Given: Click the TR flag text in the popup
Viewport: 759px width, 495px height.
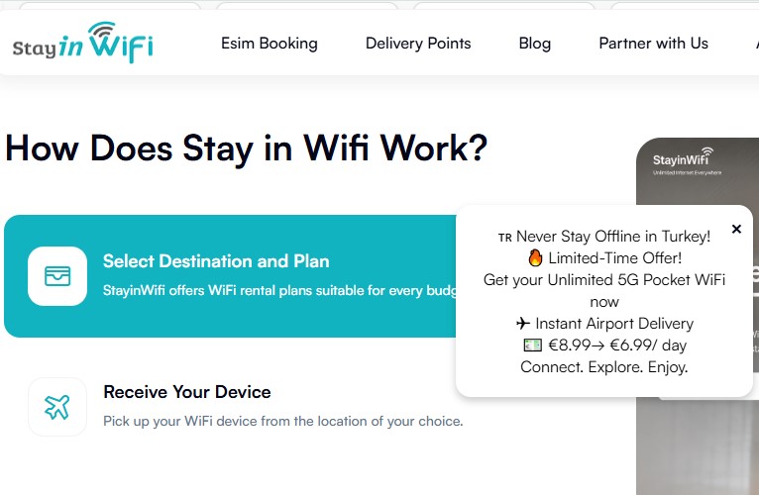Looking at the screenshot, I should 505,238.
